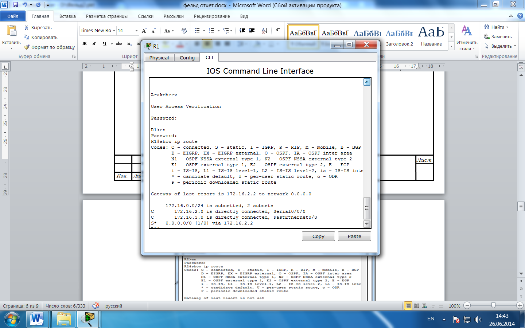Viewport: 525px width, 328px height.
Task: Switch to Ссылки ribbon tab
Action: (x=145, y=16)
